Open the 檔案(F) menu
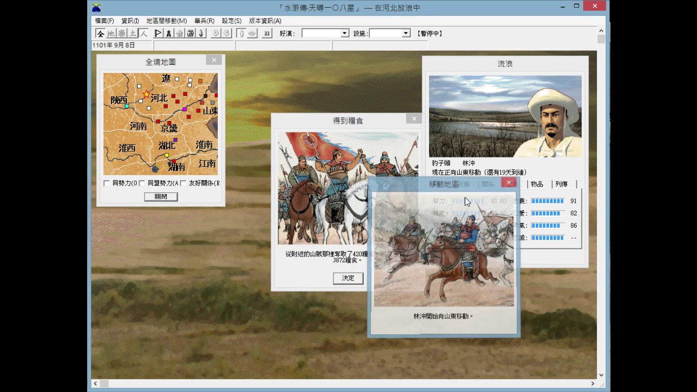 coord(105,21)
